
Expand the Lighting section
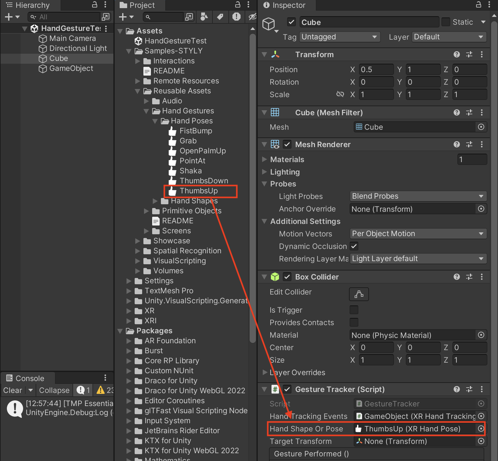(264, 172)
